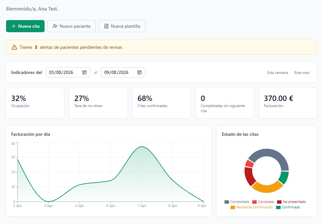Click the Indicadores del label

click(26, 72)
